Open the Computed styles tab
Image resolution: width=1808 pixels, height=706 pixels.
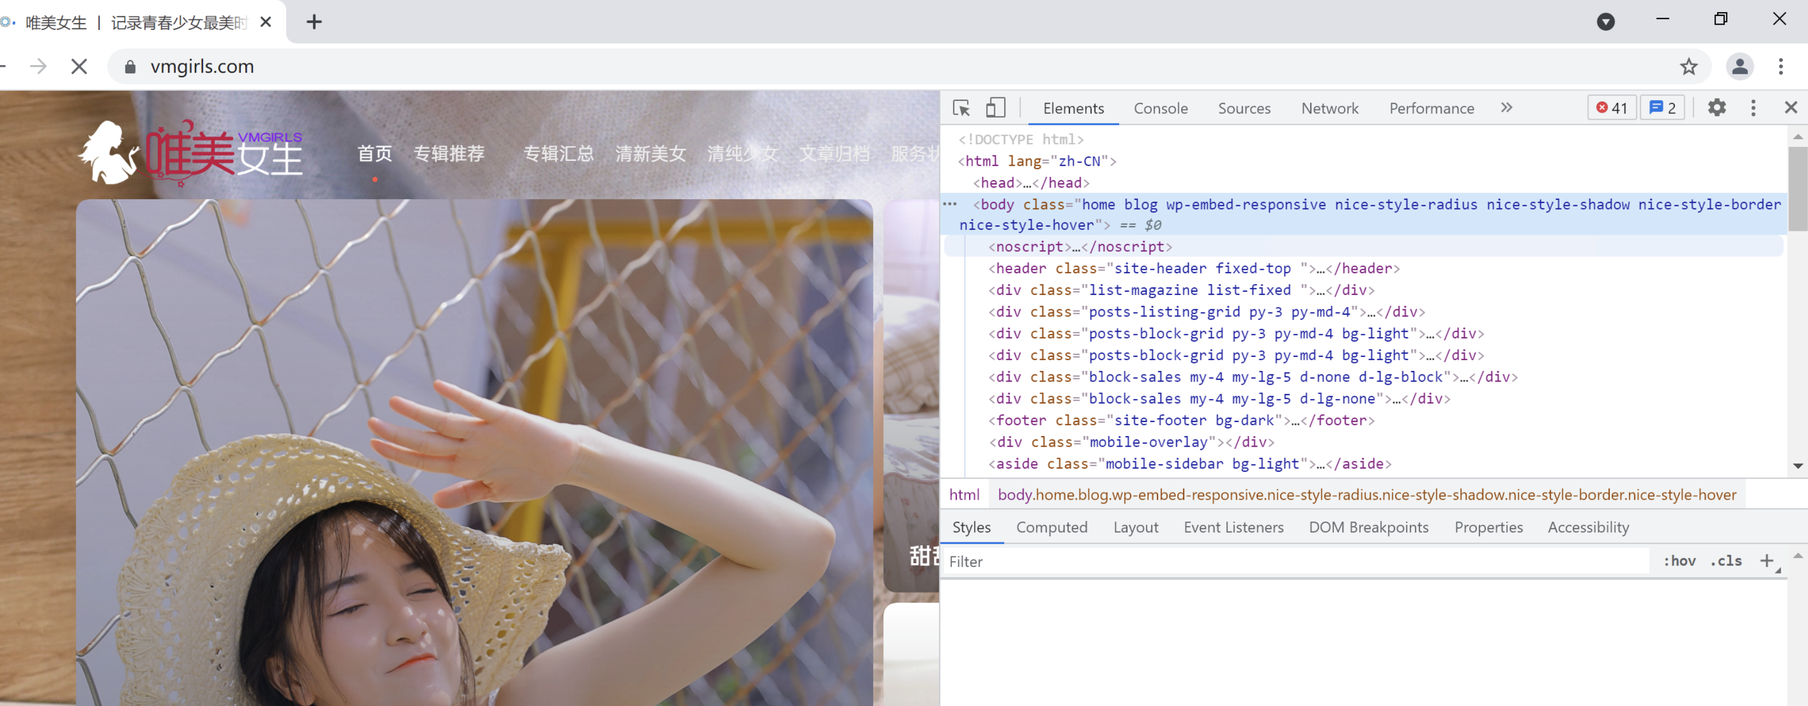coord(1051,527)
